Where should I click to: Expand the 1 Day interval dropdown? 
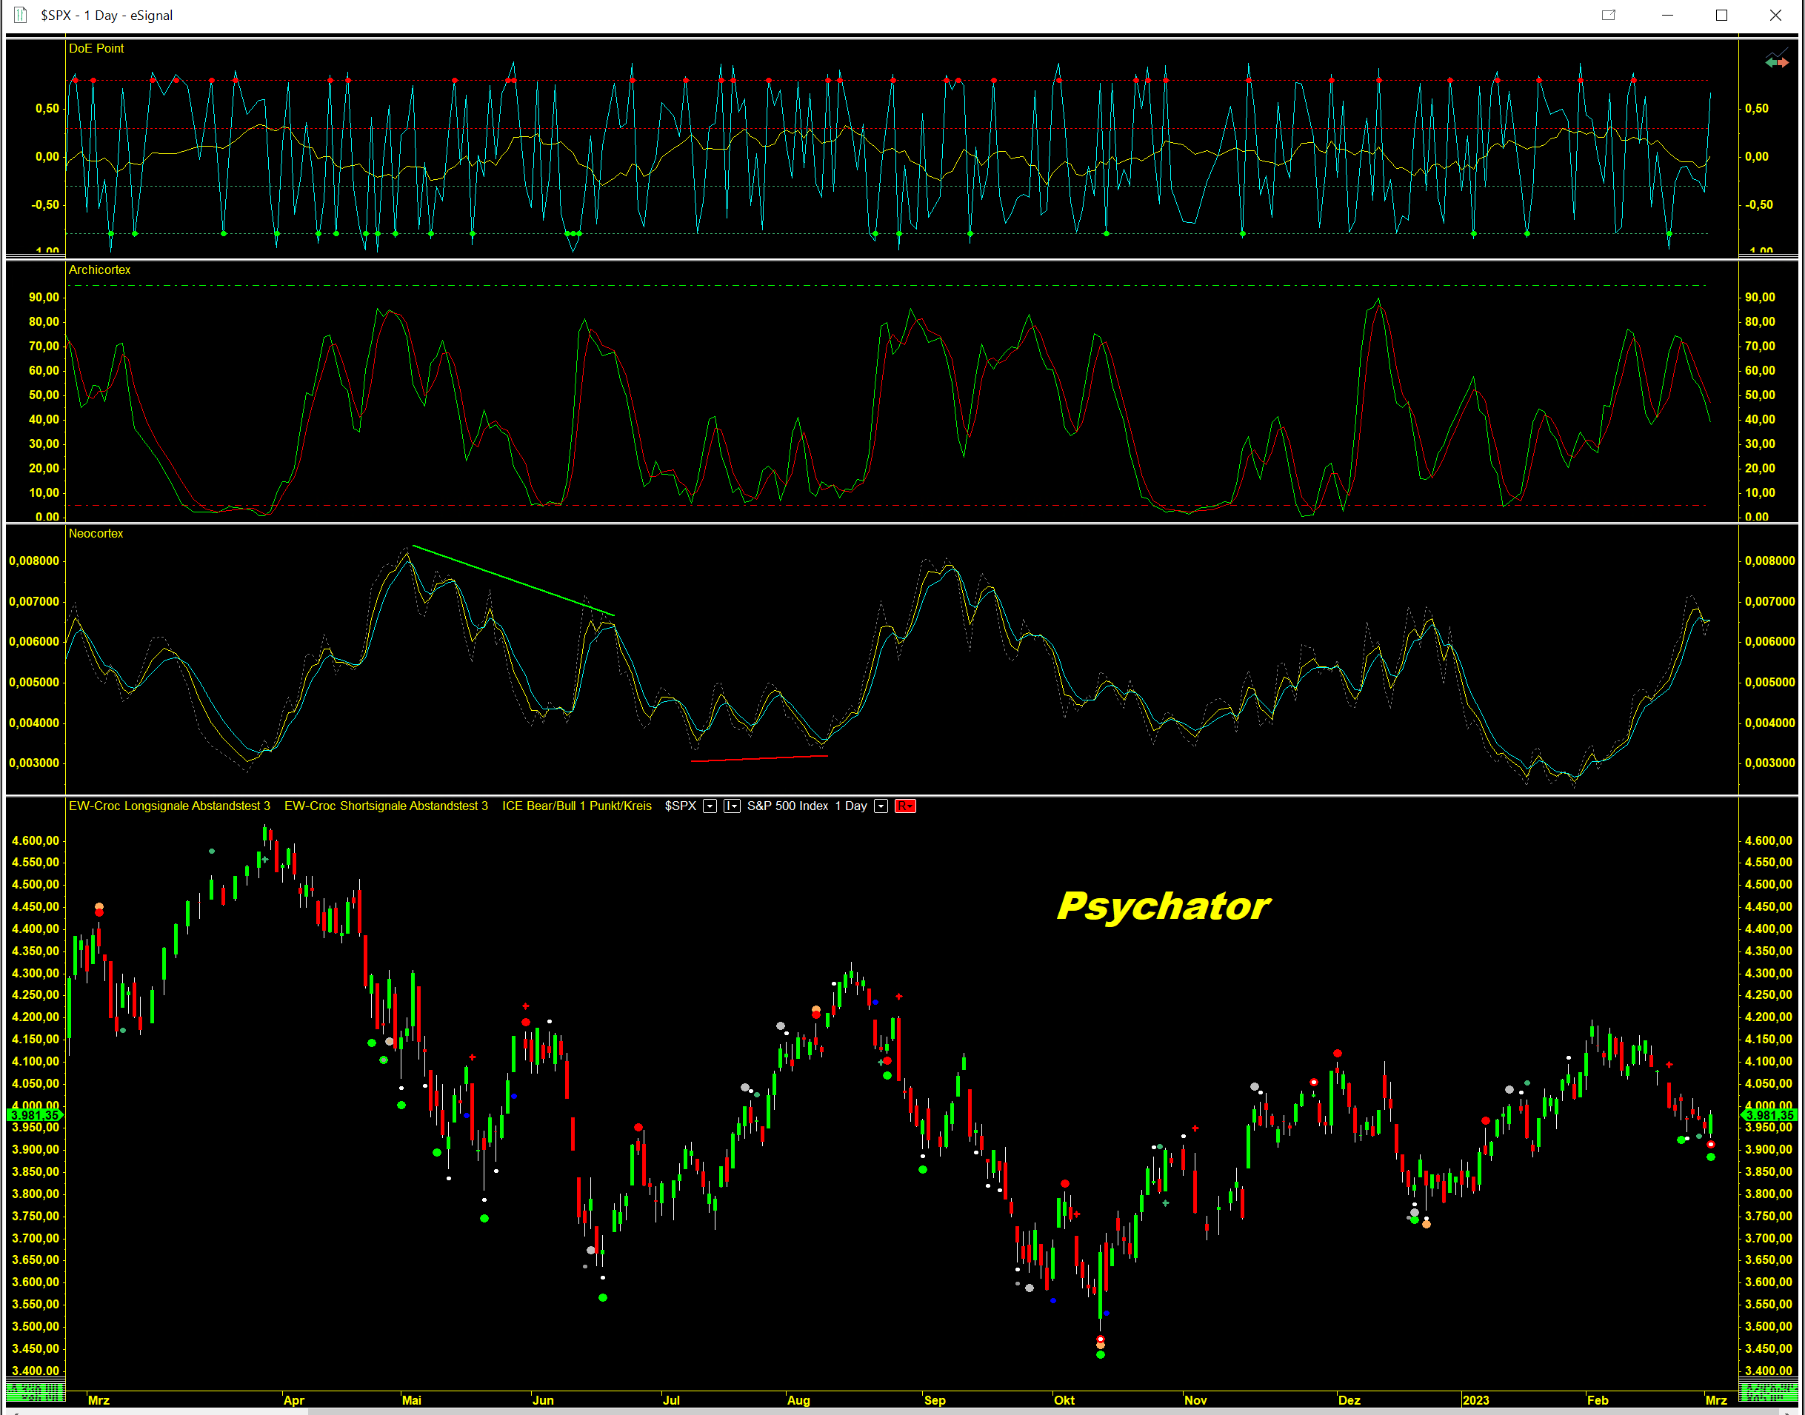[x=881, y=806]
